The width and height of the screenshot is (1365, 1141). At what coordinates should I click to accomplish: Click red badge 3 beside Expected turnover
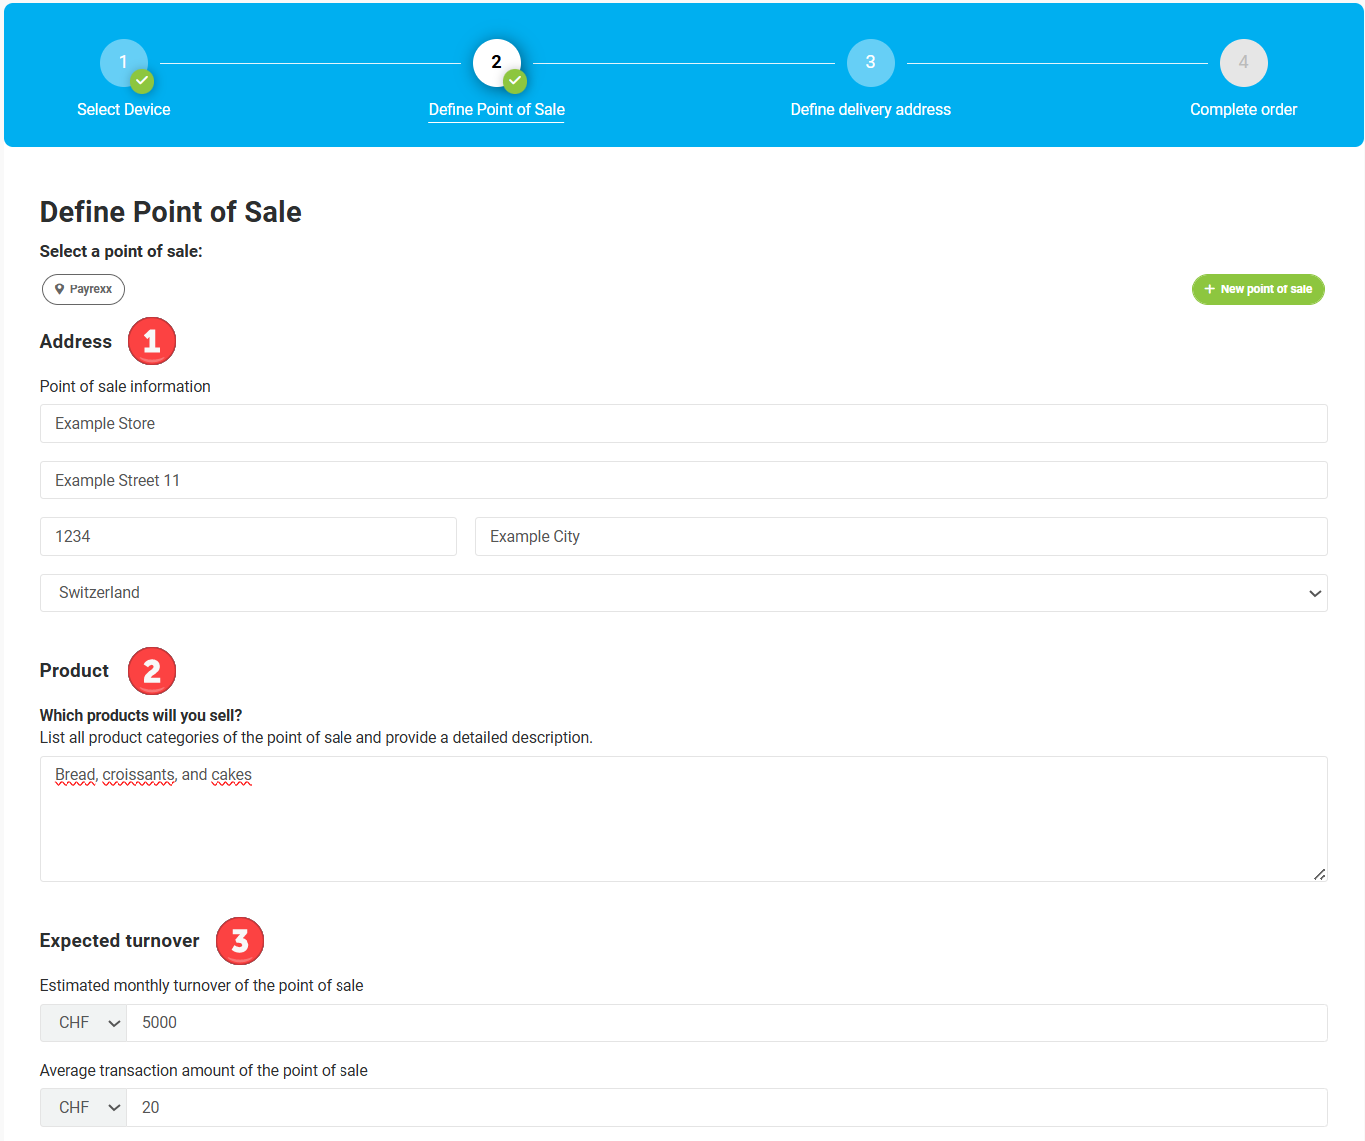tap(240, 941)
